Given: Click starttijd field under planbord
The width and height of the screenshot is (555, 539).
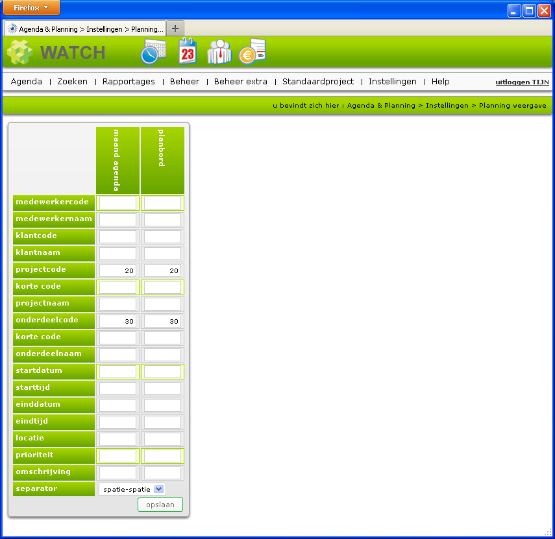Looking at the screenshot, I should coord(162,389).
